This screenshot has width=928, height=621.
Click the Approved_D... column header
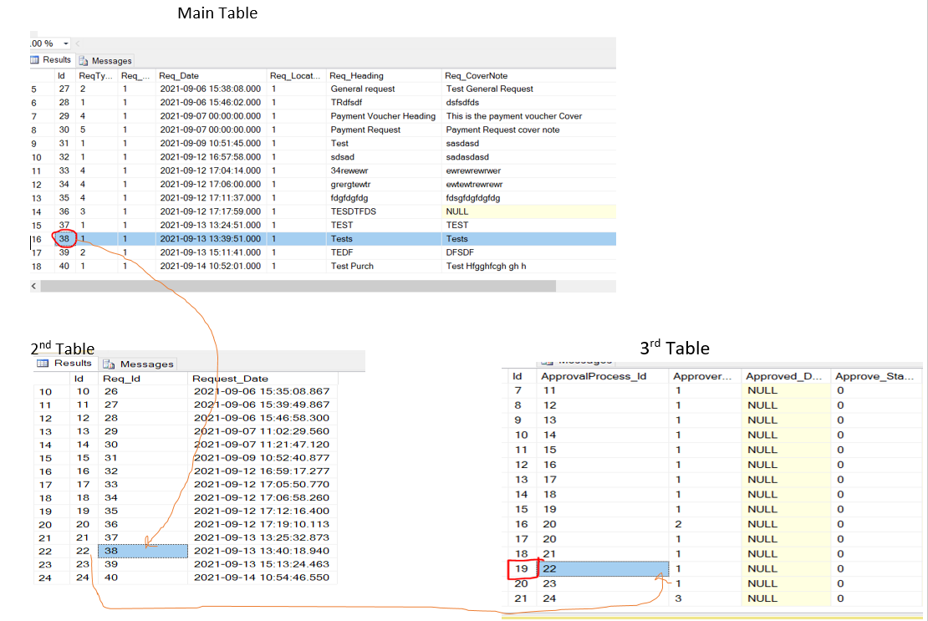coord(785,376)
